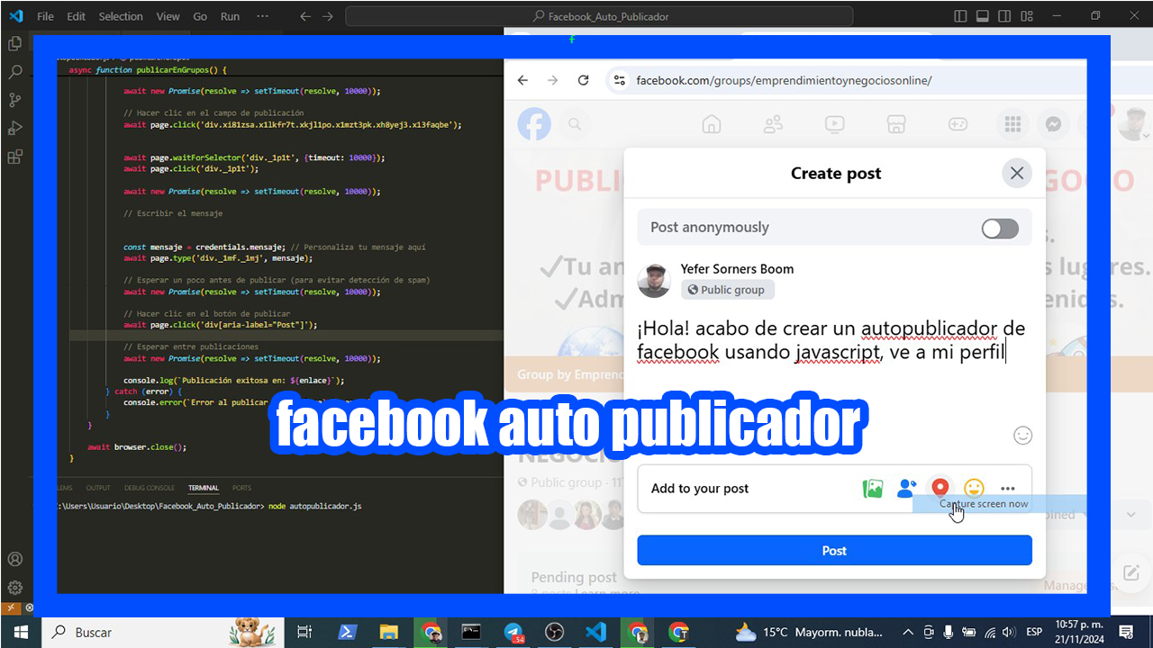The image size is (1153, 648).
Task: Open the File menu in VS Code
Action: (x=46, y=16)
